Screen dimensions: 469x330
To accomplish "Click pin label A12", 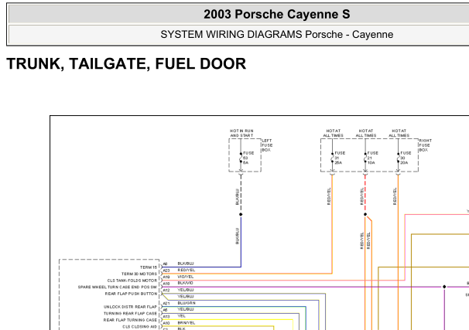I will (166, 291).
